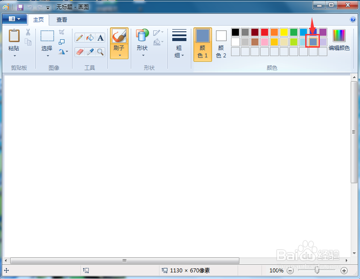Click the zoom slider handle
This screenshot has height=279, width=360.
coord(317,270)
